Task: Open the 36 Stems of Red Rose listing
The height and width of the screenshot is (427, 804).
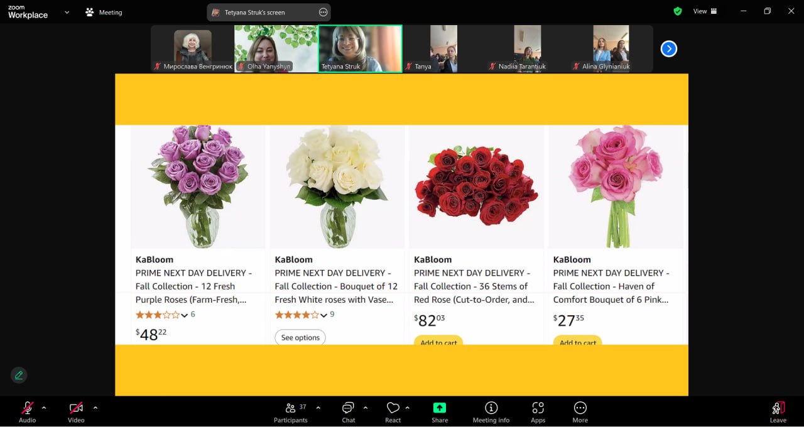Action: (474, 286)
